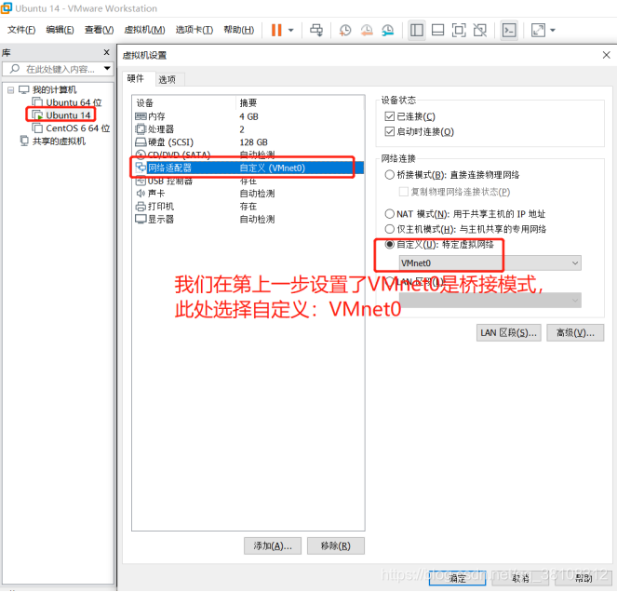
Task: Select the 处理器 device row
Action: [x=248, y=129]
